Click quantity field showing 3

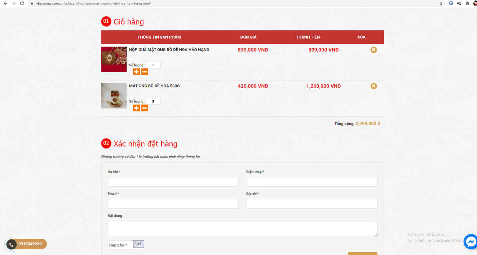pos(153,101)
